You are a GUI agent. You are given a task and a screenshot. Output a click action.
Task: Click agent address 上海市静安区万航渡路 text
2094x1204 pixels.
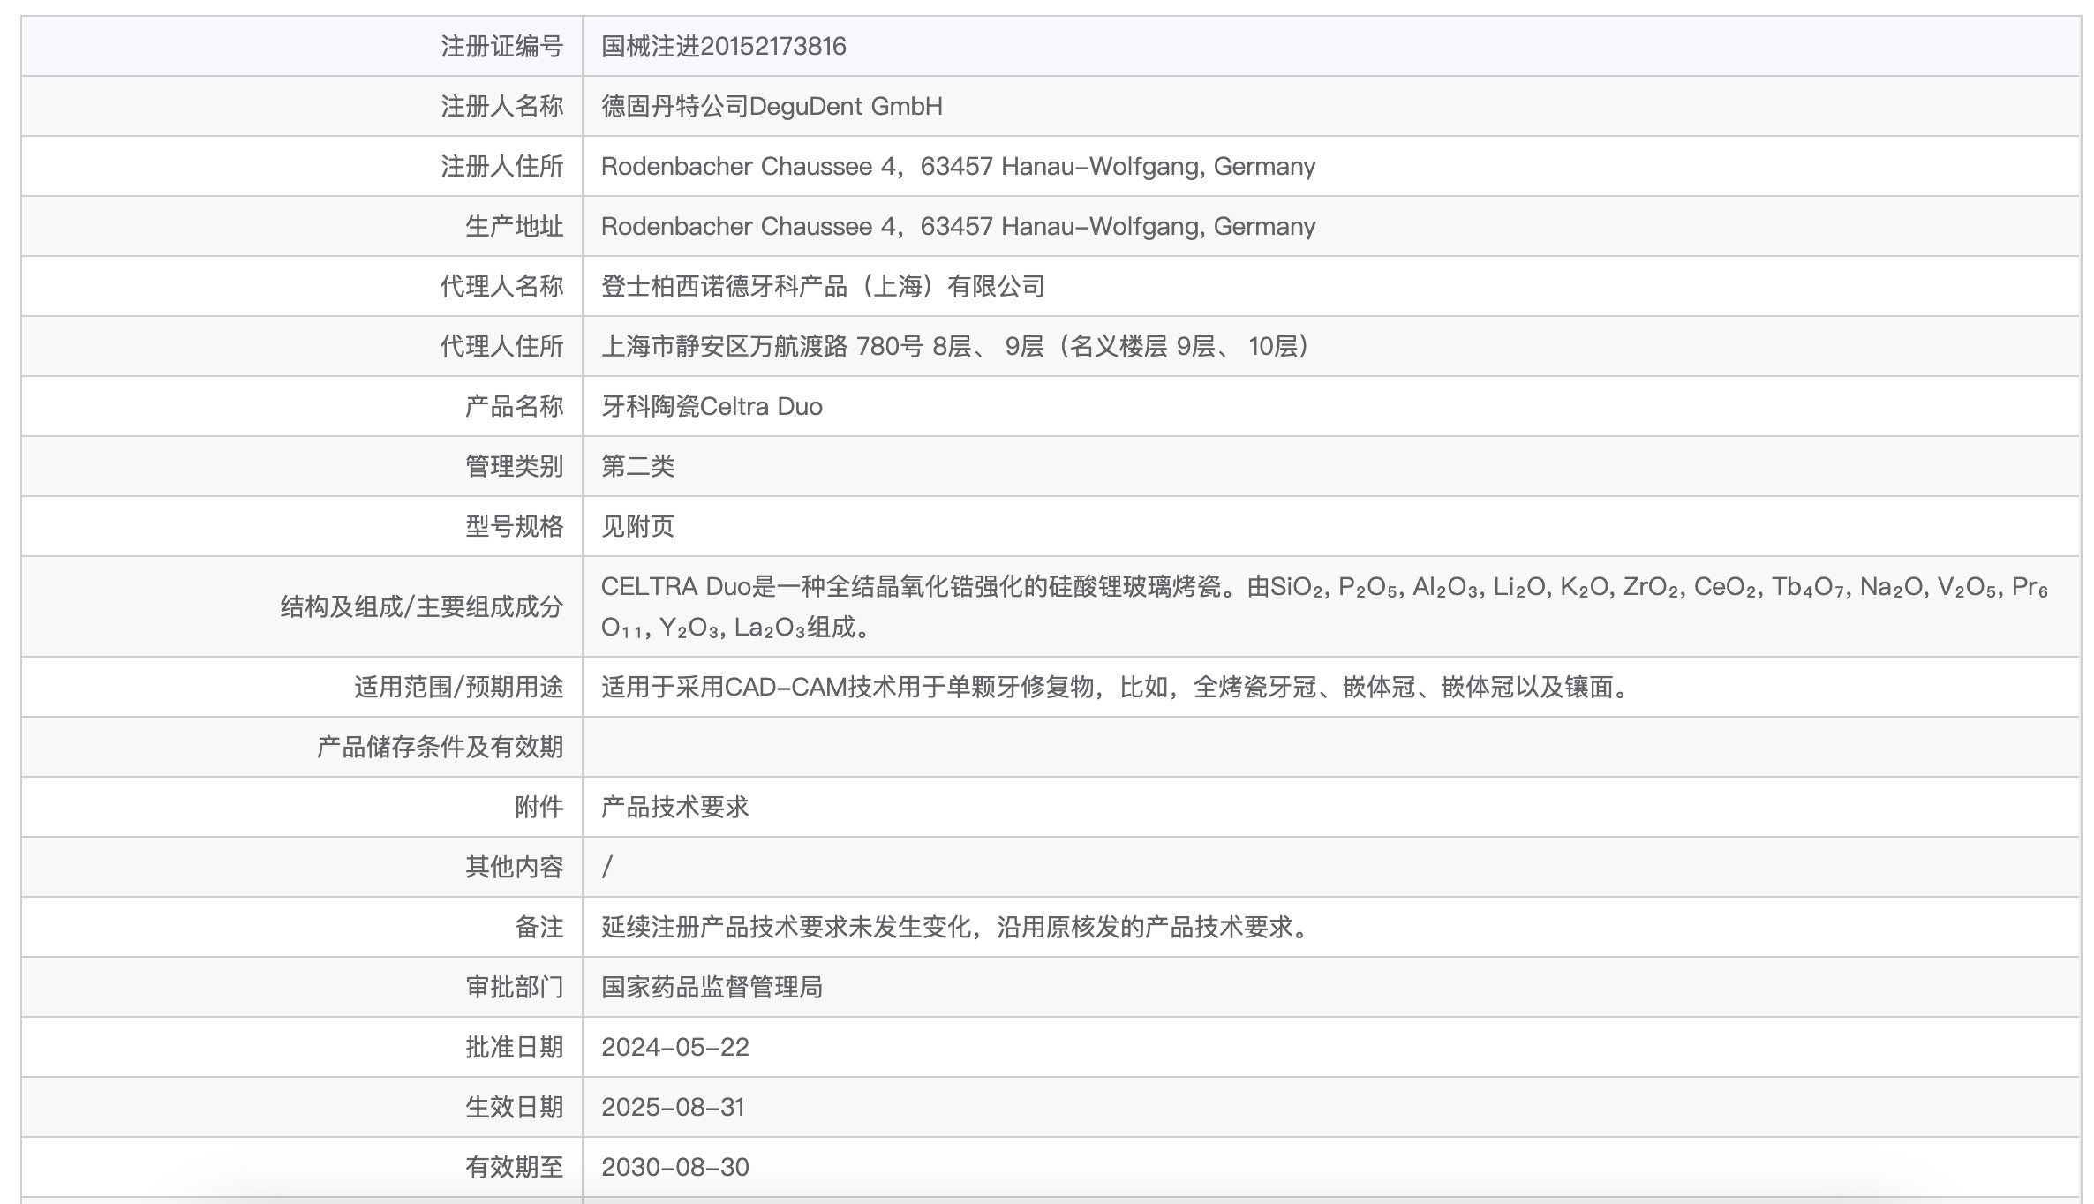tap(953, 346)
